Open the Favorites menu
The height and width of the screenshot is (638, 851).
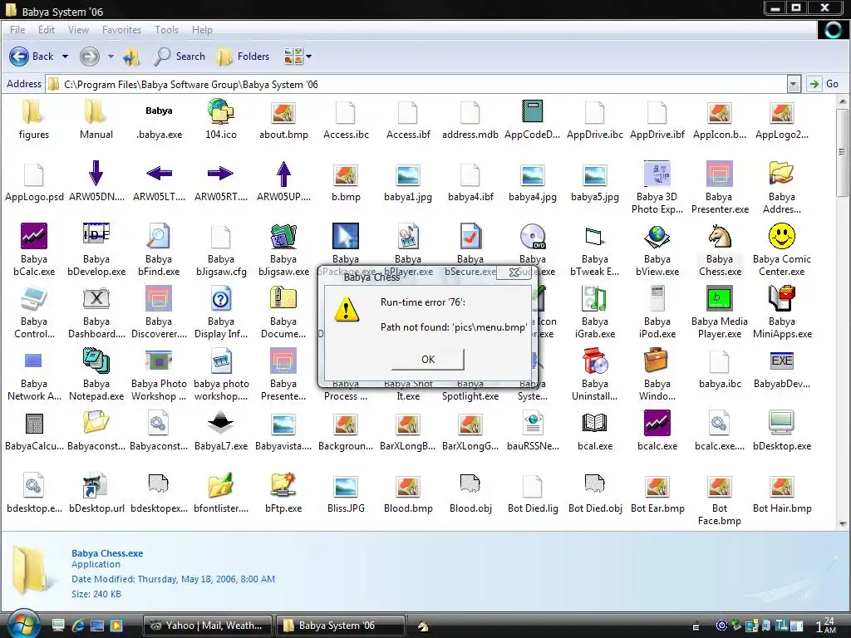click(x=121, y=30)
